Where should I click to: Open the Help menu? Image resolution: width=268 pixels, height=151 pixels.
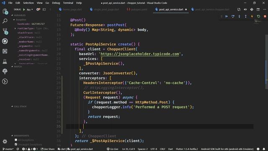pos(79,3)
